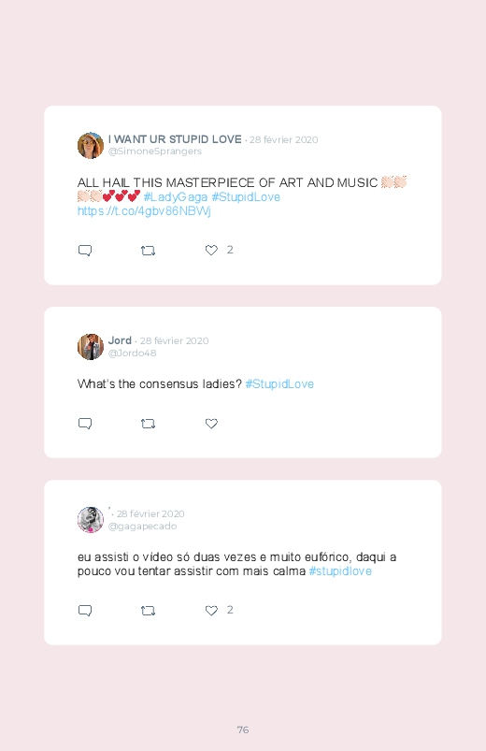
Task: Open the @gagapecado handle
Action: click(143, 526)
